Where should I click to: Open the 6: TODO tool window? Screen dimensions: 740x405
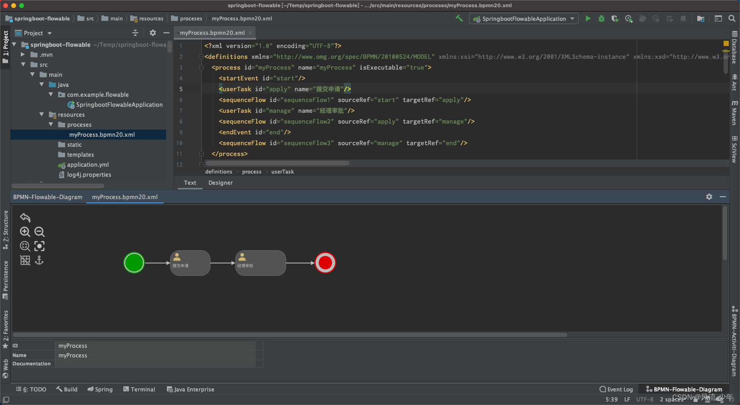pos(31,389)
